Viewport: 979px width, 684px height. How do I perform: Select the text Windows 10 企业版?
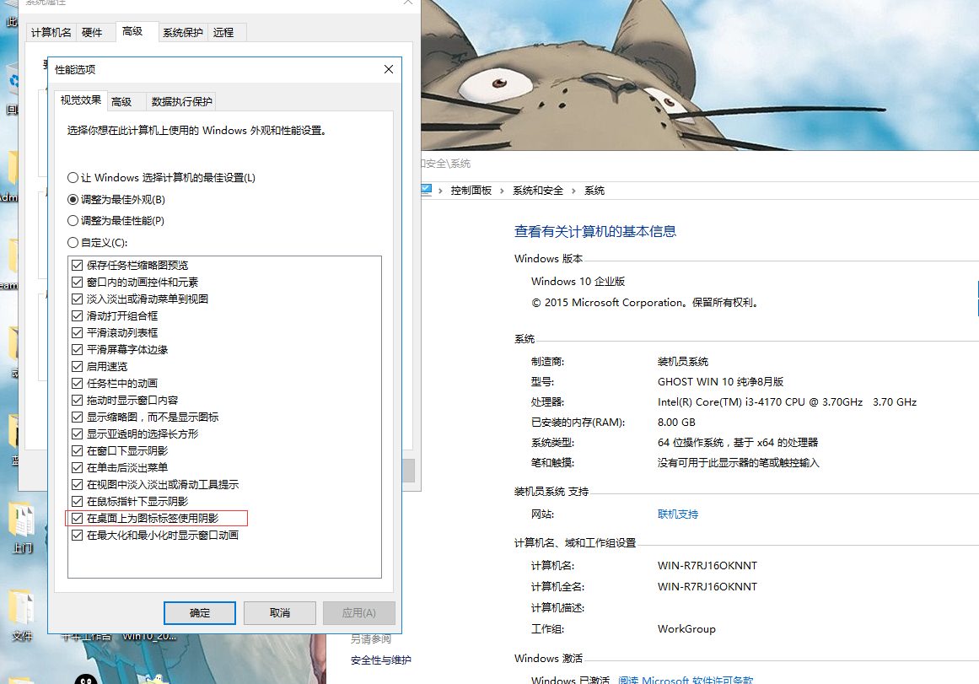[578, 282]
